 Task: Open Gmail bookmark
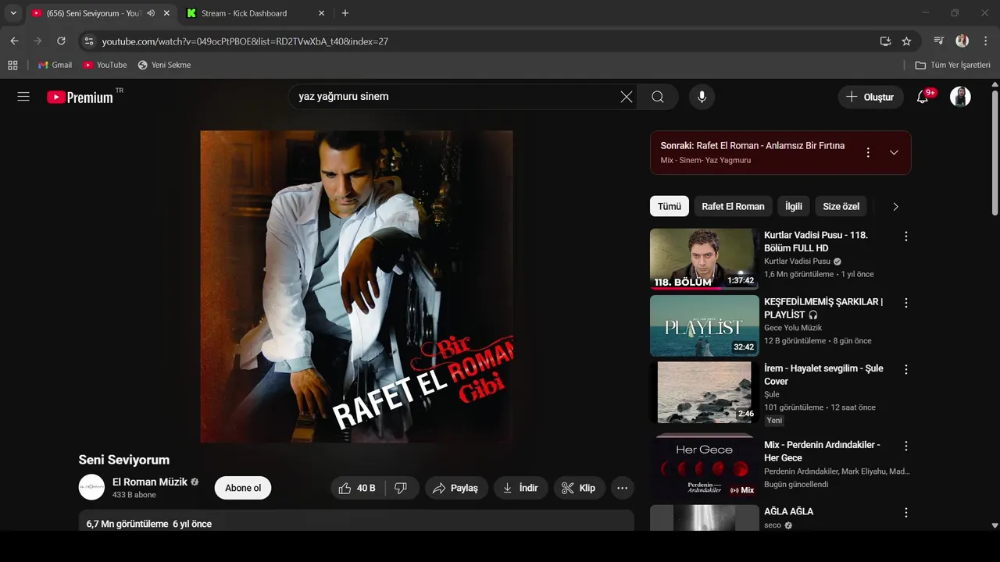coord(55,65)
